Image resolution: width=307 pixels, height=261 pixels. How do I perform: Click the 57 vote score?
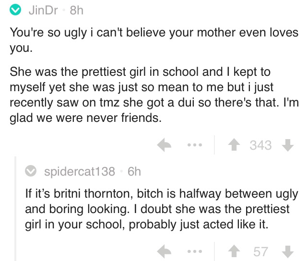(x=260, y=251)
